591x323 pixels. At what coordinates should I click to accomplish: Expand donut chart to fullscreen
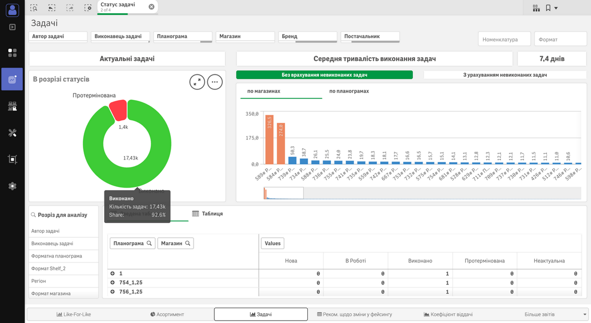(x=197, y=82)
